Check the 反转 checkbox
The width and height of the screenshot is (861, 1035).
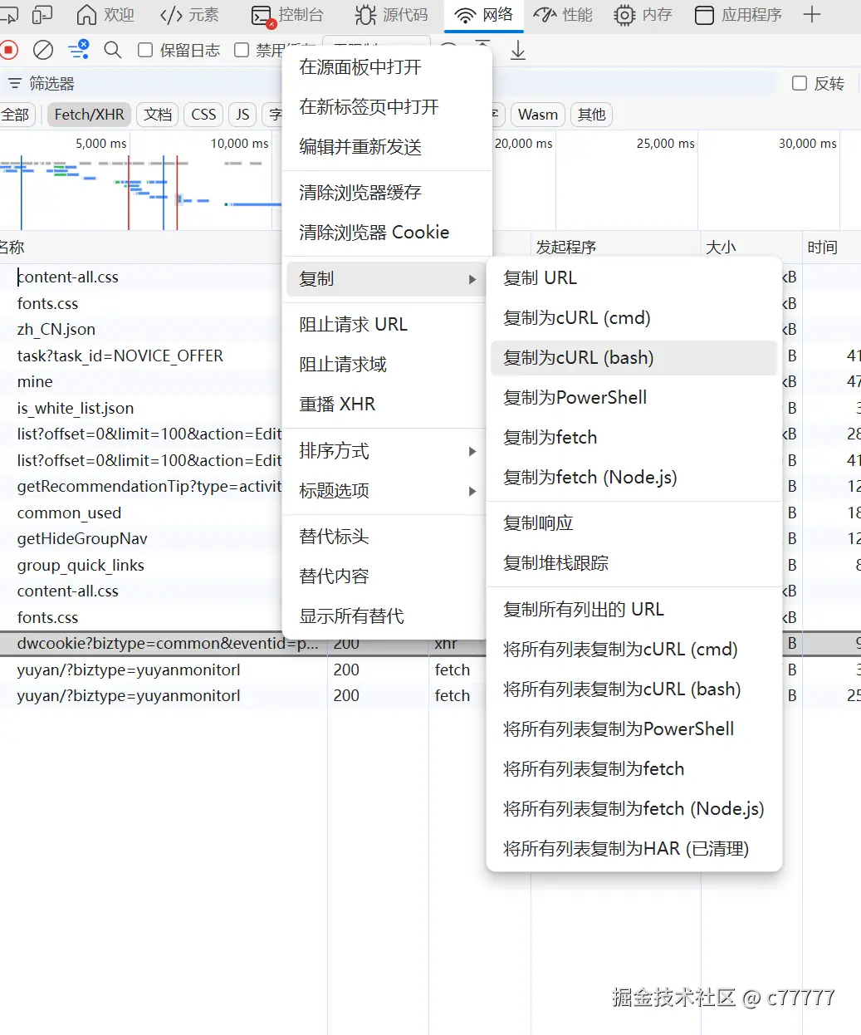800,83
